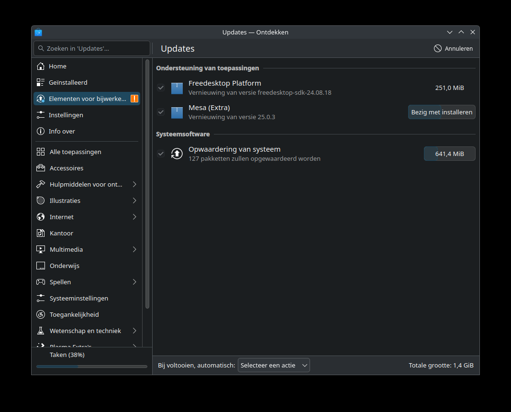Image resolution: width=511 pixels, height=412 pixels.
Task: Click the Multimedia monitor icon
Action: [x=40, y=250]
